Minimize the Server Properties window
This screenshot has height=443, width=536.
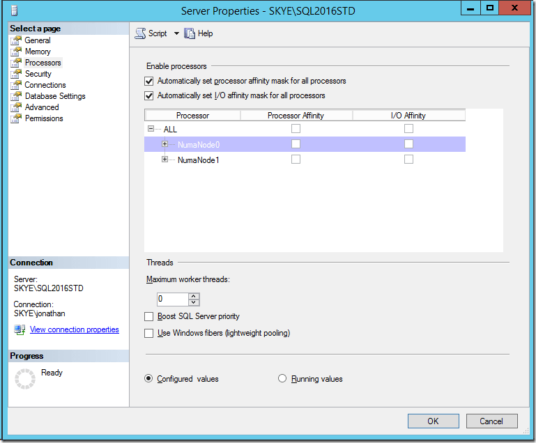point(470,8)
